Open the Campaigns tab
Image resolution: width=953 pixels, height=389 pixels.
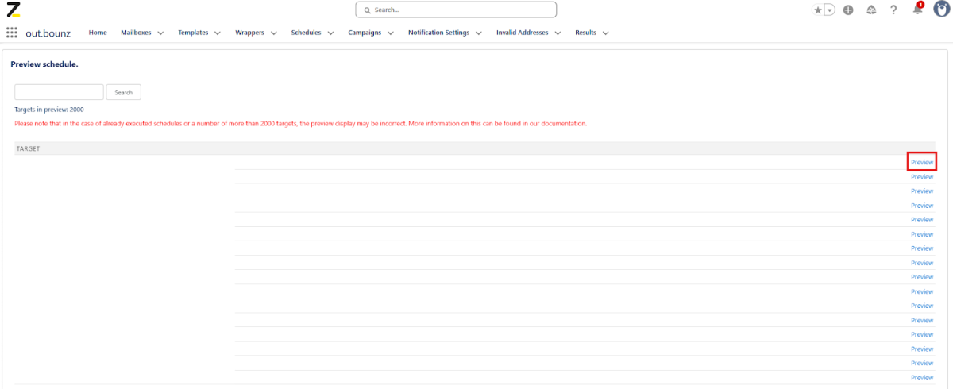(365, 33)
